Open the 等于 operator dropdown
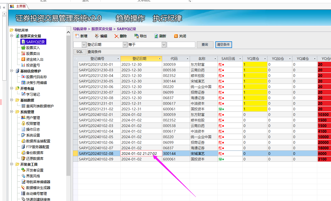This screenshot has width=331, height=201. point(164,45)
